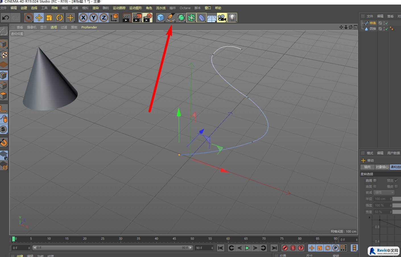The width and height of the screenshot is (401, 257).
Task: Open viewport ProRender menu
Action: pos(89,27)
